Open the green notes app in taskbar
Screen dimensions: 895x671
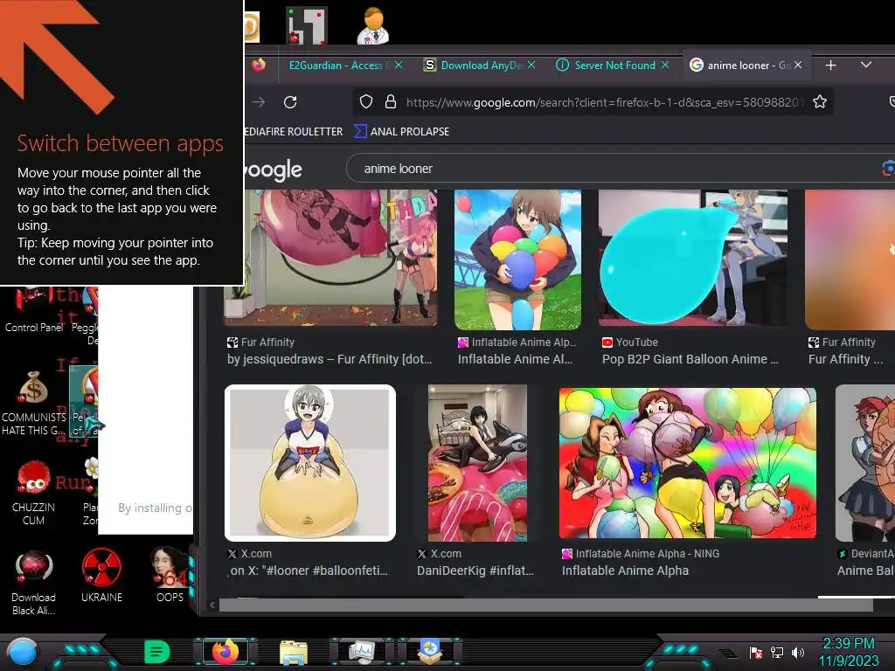157,652
